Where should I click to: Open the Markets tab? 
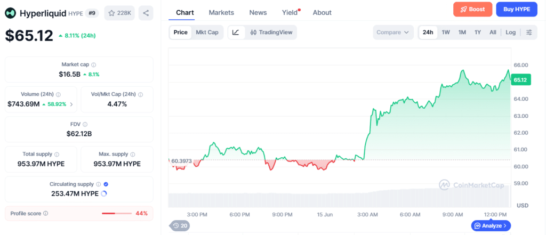point(221,13)
